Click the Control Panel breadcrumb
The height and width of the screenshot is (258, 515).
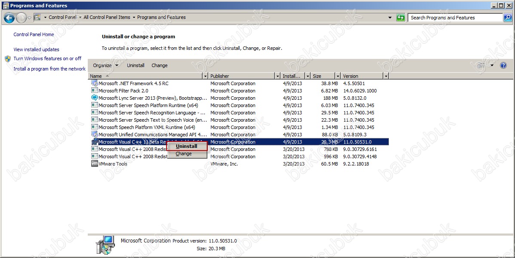tap(62, 17)
